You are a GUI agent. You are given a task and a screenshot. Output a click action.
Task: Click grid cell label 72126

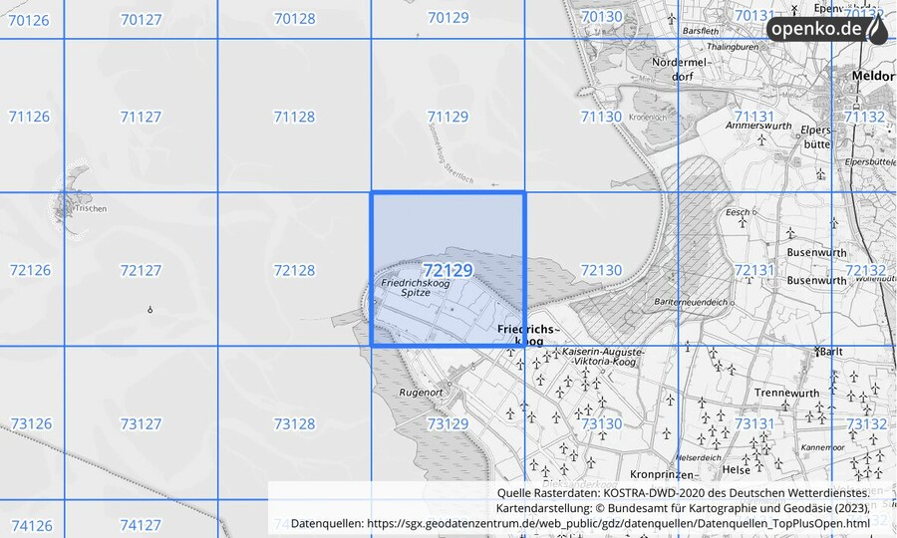30,270
